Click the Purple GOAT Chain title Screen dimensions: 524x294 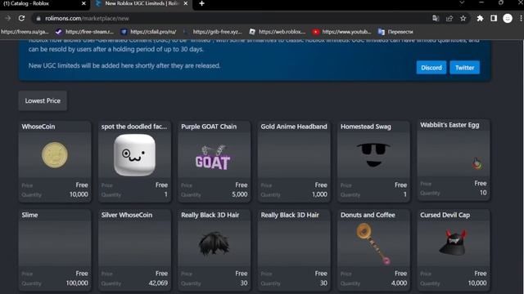(209, 127)
